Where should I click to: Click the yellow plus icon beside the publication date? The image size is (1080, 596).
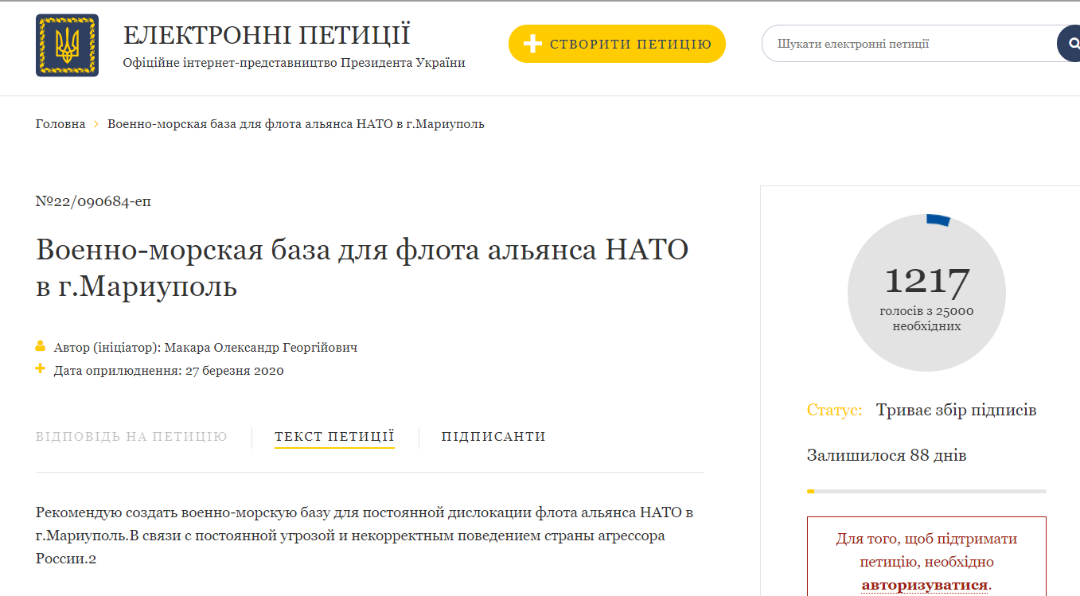[x=41, y=369]
